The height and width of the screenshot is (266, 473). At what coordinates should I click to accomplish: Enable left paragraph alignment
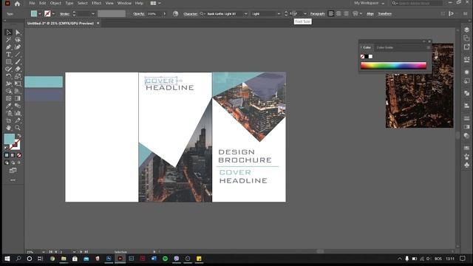coord(331,13)
